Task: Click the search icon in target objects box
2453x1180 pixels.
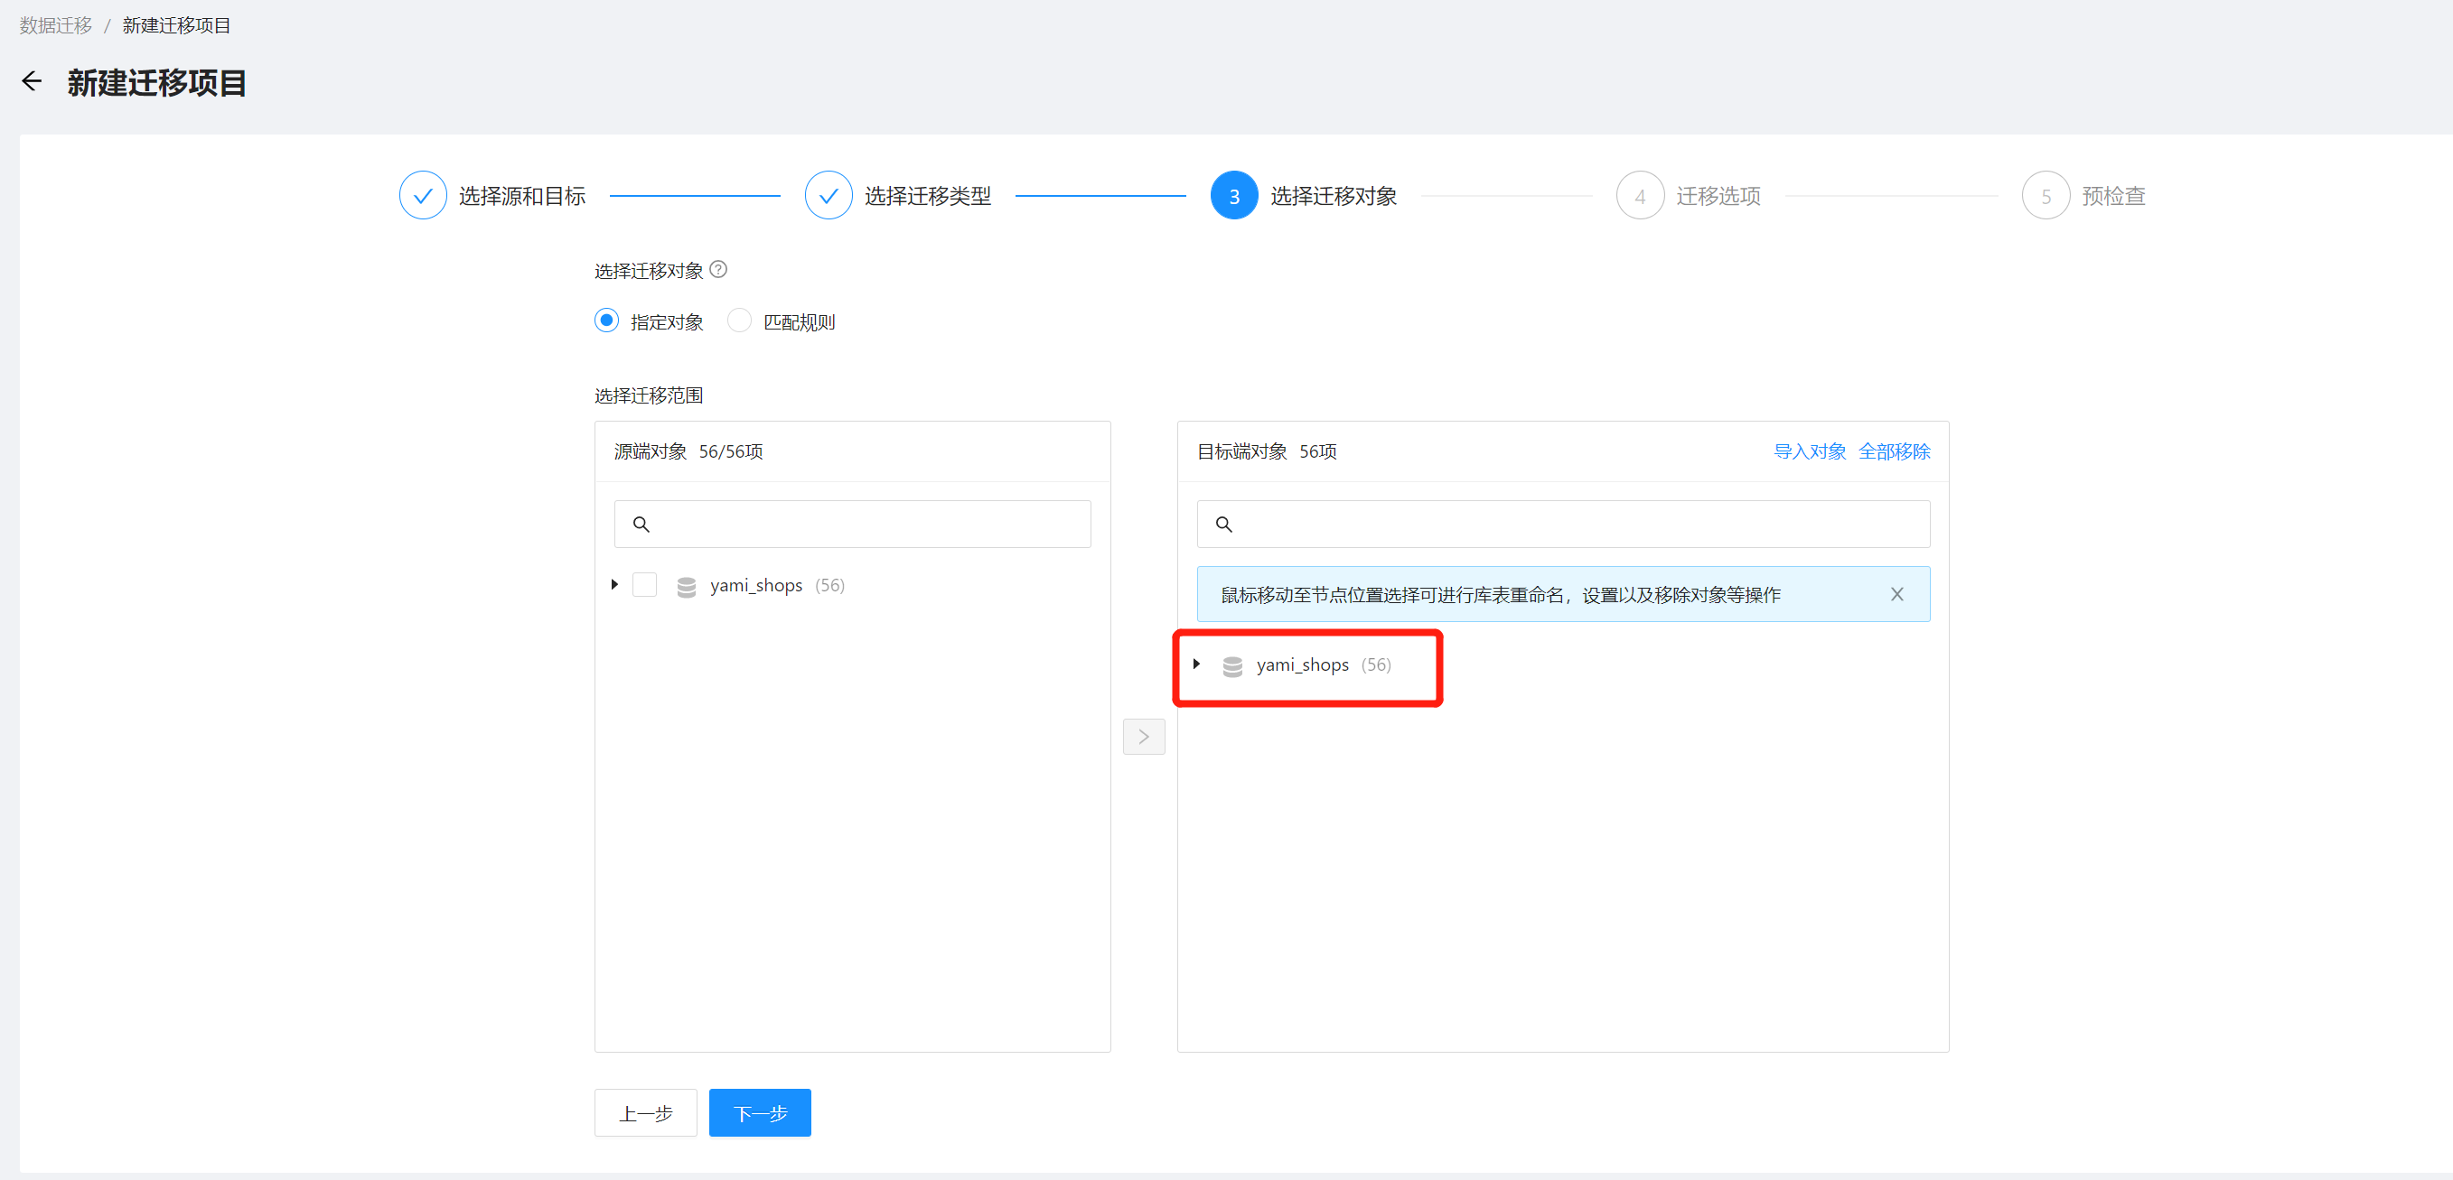Action: point(1223,525)
